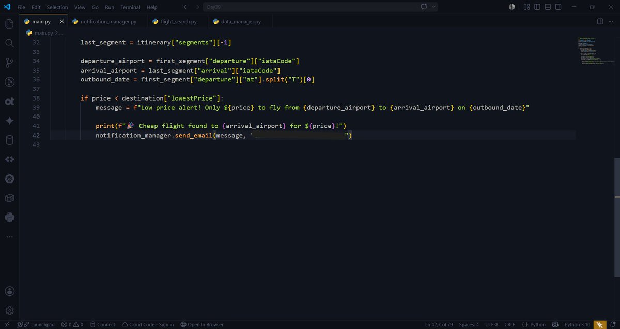Toggle the primary side bar
Viewport: 620px width, 329px height.
coord(537,7)
